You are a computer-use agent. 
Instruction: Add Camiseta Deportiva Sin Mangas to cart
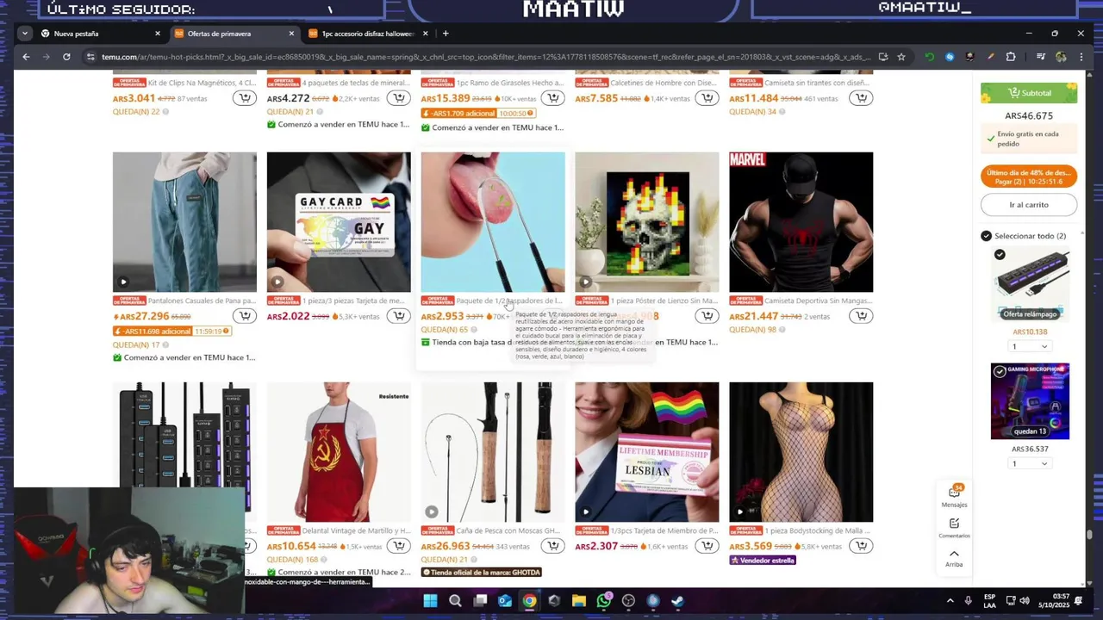click(x=862, y=316)
